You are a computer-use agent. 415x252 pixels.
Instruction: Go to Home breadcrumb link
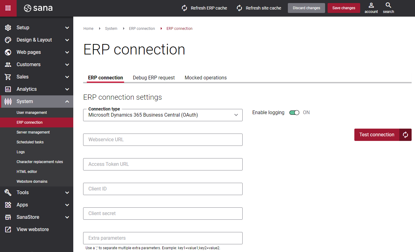coord(88,29)
